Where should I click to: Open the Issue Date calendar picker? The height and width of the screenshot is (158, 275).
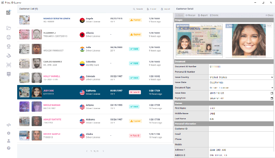[272, 93]
